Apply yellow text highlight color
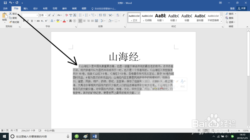This screenshot has height=140, width=250. (x=58, y=21)
